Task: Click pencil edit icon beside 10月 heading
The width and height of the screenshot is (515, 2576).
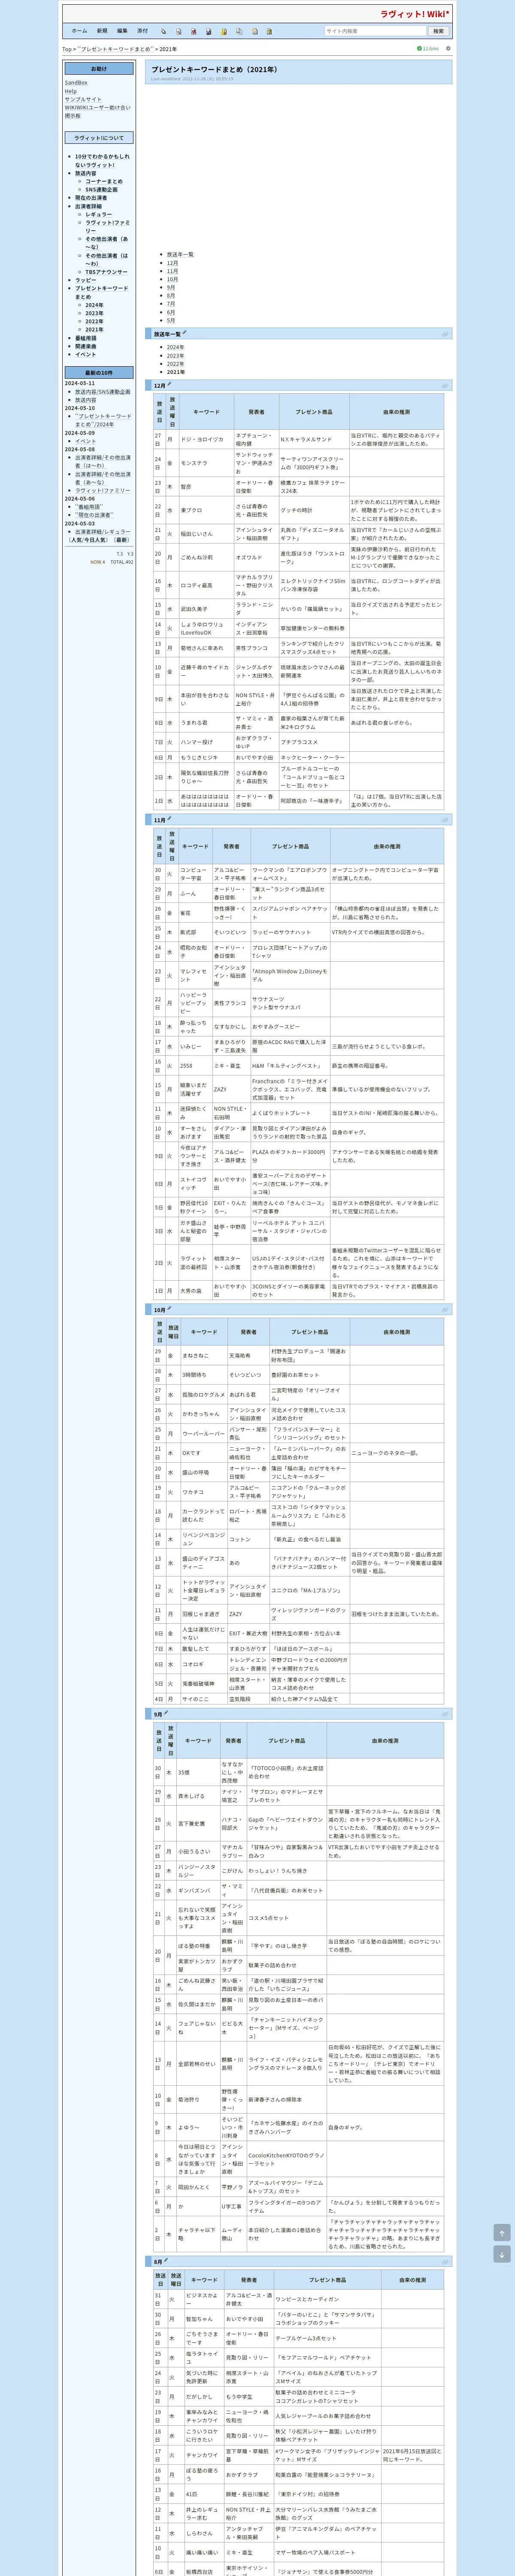Action: (169, 1308)
